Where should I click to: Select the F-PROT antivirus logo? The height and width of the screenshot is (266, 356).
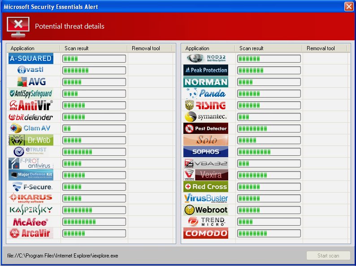(31, 163)
